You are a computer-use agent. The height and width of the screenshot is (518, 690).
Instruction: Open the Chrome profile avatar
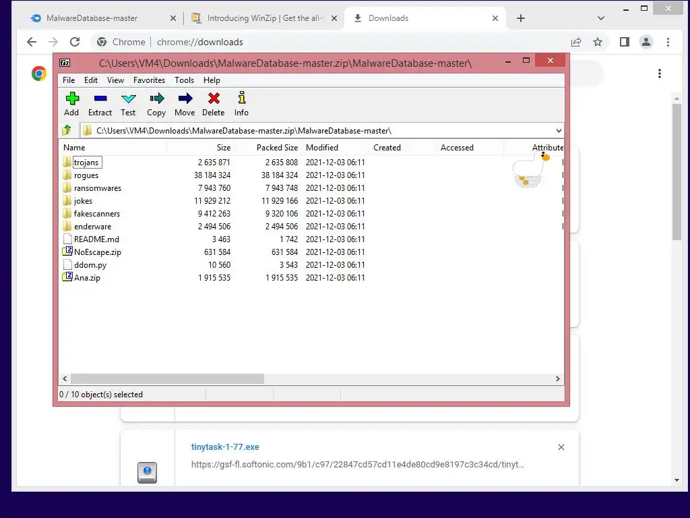tap(646, 42)
